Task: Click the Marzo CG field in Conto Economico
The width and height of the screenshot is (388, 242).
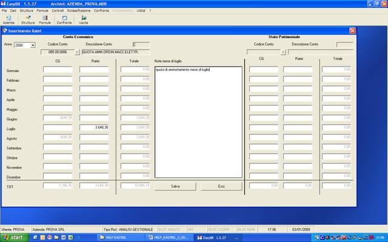Action: tap(58, 89)
